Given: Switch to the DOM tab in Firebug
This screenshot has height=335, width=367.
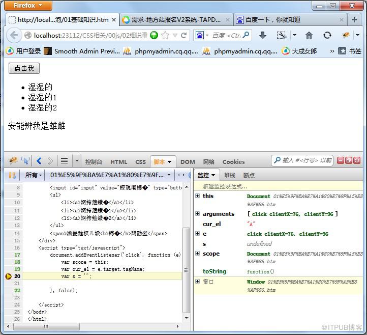Looking at the screenshot, I should (x=188, y=162).
